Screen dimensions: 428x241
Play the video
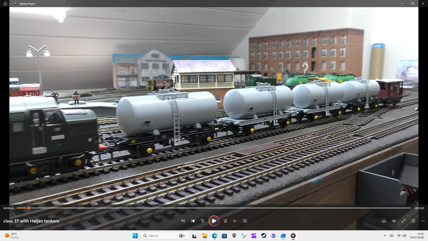pos(214,221)
